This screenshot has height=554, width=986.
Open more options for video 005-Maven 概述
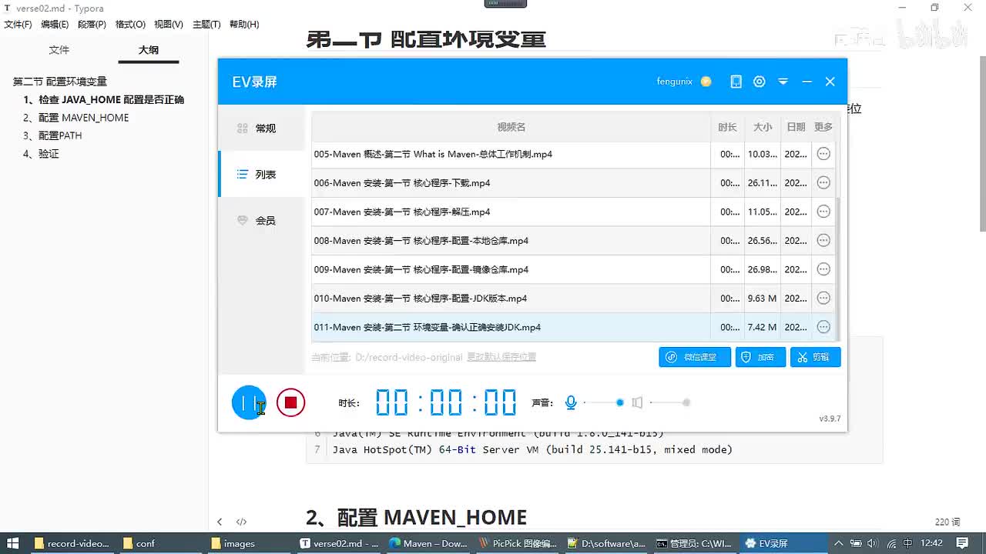click(823, 154)
